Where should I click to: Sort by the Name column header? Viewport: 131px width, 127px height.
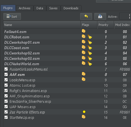tap(42, 25)
